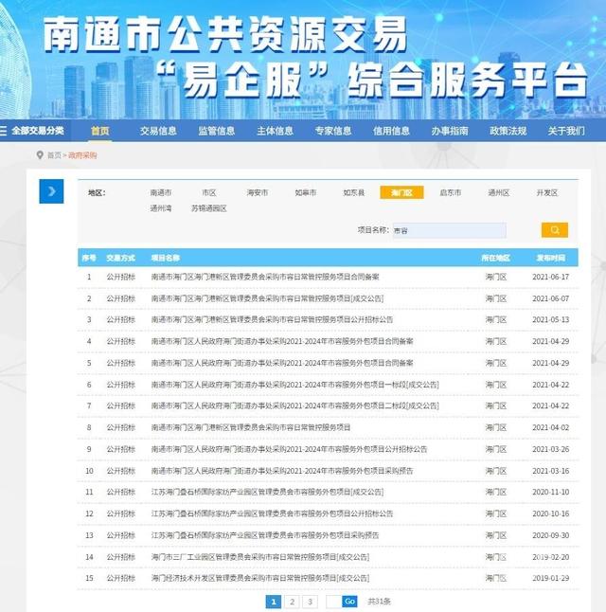Go to 首页 navigation tab
This screenshot has width=606, height=612.
tap(99, 131)
